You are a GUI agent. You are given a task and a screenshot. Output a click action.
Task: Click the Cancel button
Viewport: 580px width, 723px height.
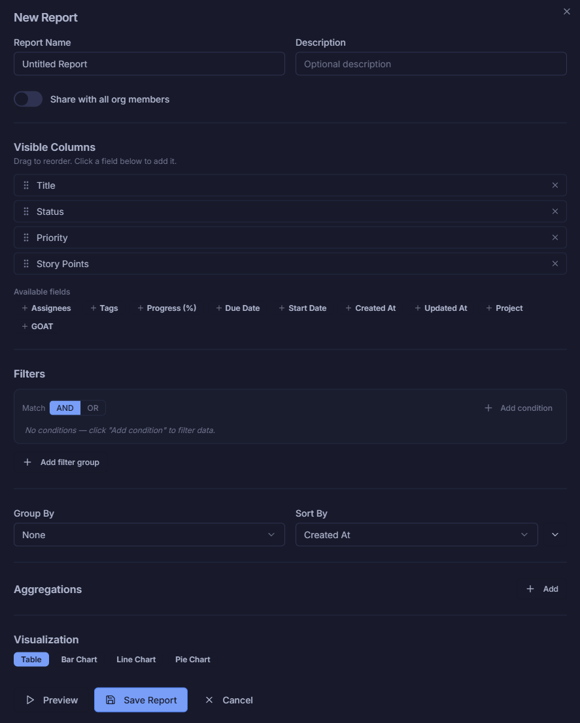pos(229,700)
